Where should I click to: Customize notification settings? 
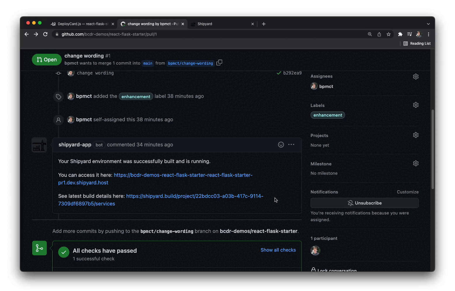408,192
